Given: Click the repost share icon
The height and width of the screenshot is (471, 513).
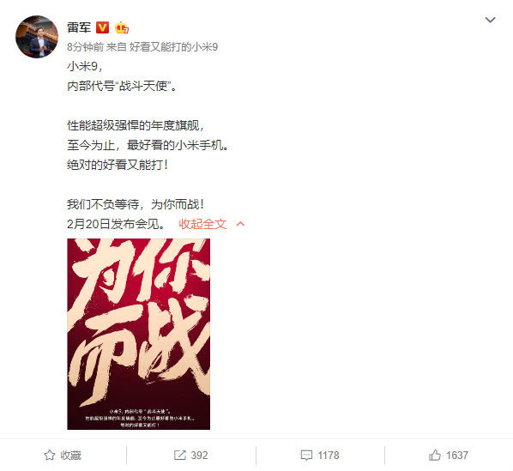Looking at the screenshot, I should coord(179,456).
